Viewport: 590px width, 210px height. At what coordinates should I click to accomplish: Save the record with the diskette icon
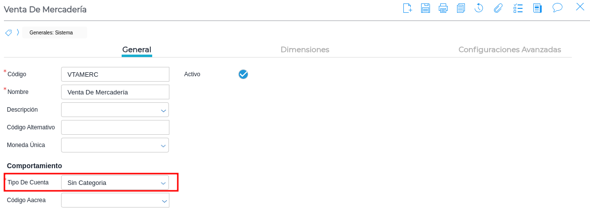[x=426, y=8]
